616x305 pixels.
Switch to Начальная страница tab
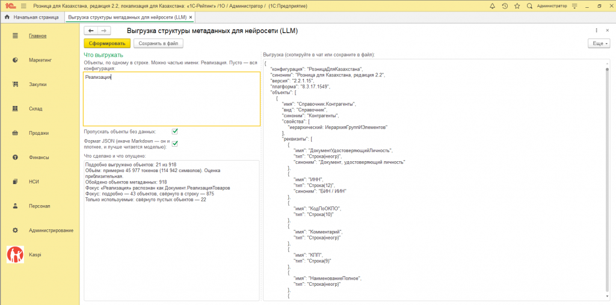31,17
